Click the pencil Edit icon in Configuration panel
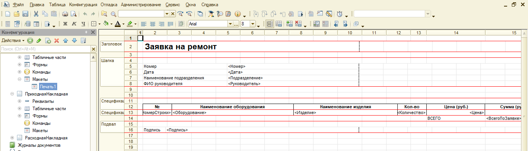Screen dimensions: 528x151 pos(39,40)
